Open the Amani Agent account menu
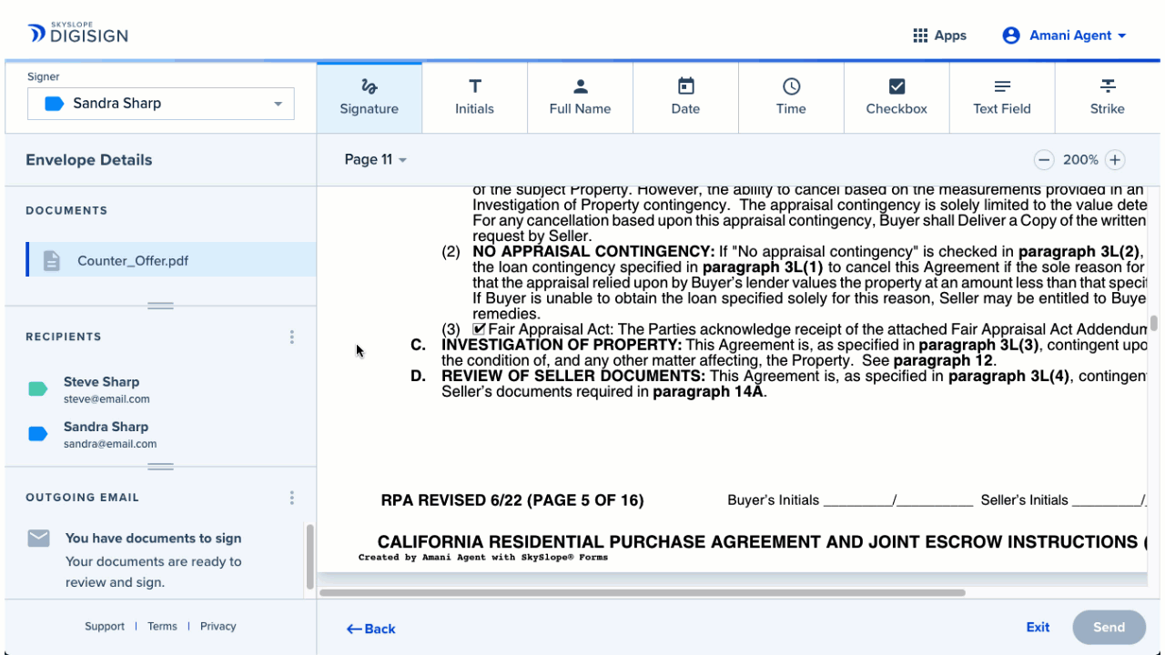This screenshot has height=655, width=1165. coord(1064,35)
